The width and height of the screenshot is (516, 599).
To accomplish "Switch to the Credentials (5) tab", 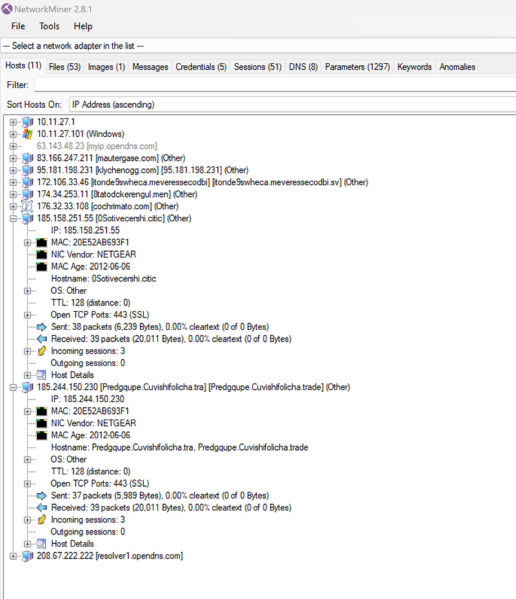I will [x=201, y=67].
